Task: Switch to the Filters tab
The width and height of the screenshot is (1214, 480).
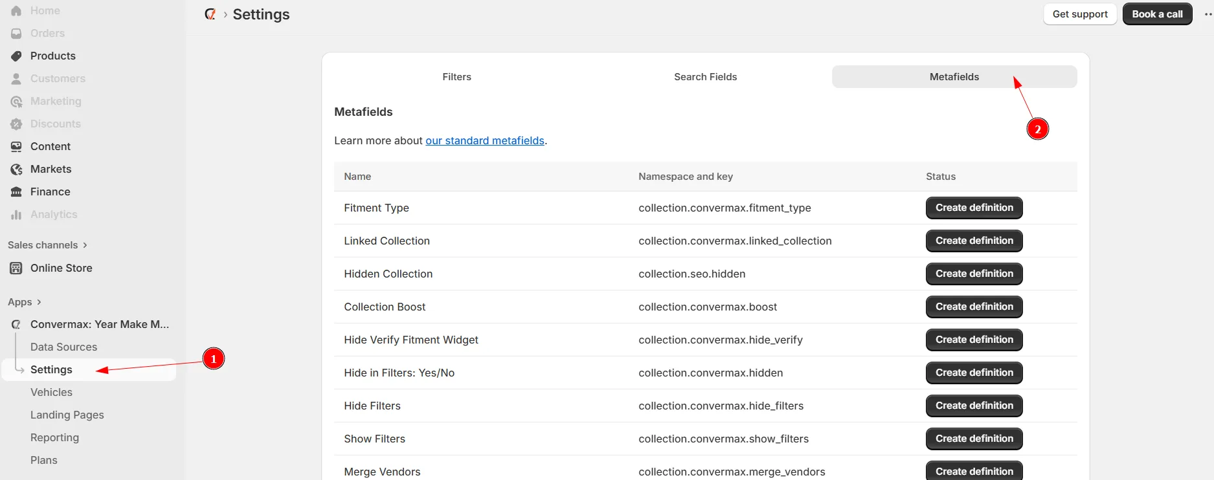Action: point(456,77)
